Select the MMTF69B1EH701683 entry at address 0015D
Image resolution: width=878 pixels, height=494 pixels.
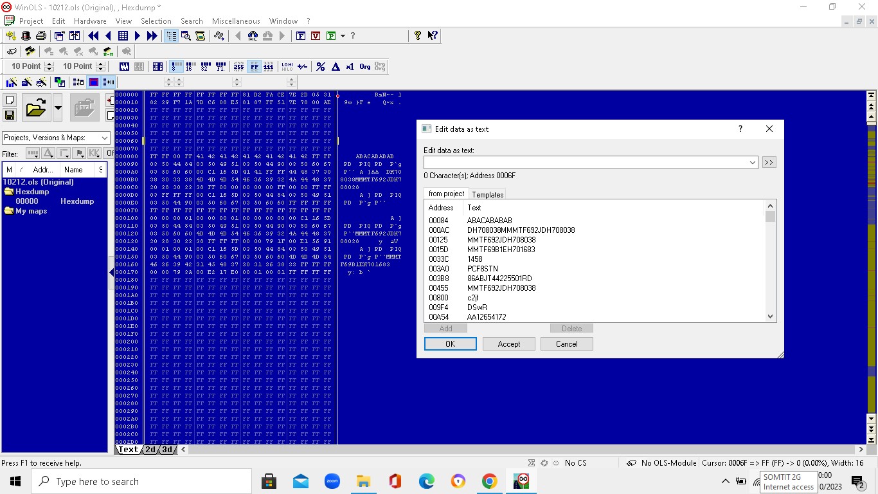coord(501,250)
